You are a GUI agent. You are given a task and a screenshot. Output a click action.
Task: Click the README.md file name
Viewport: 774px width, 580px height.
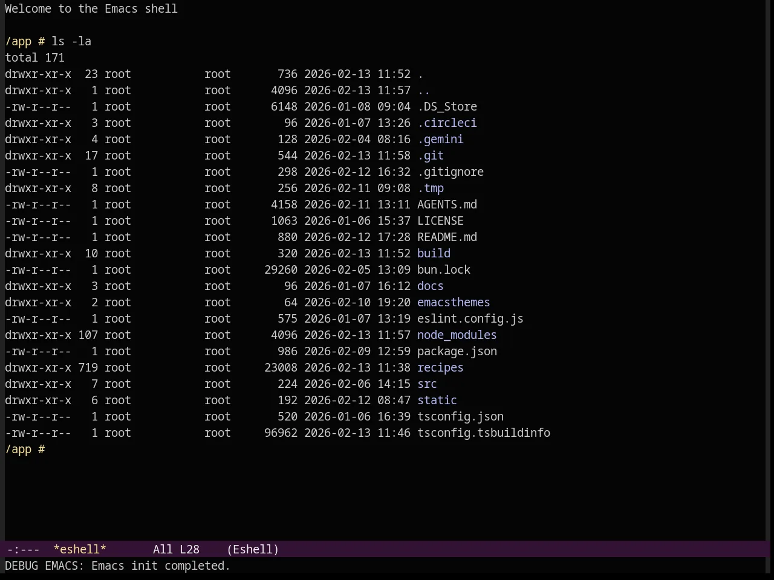point(447,237)
